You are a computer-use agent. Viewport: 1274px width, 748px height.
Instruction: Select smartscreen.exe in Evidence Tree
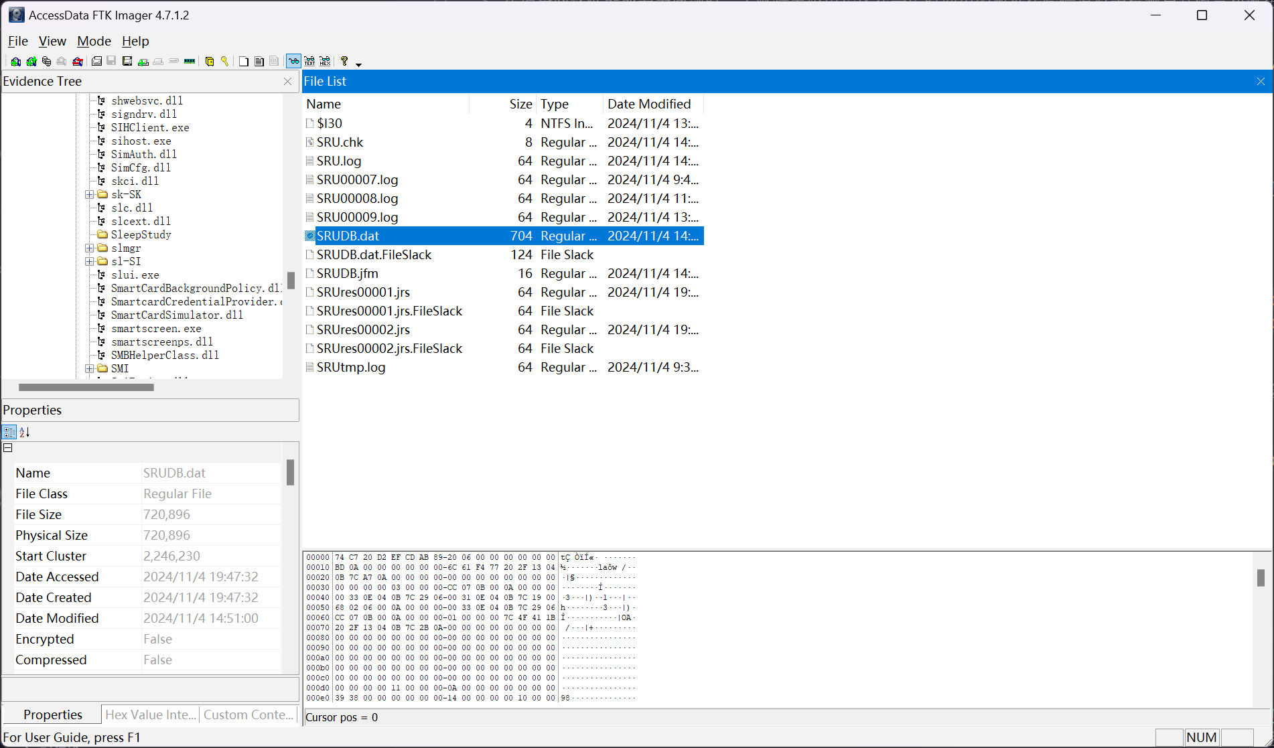[x=156, y=329]
